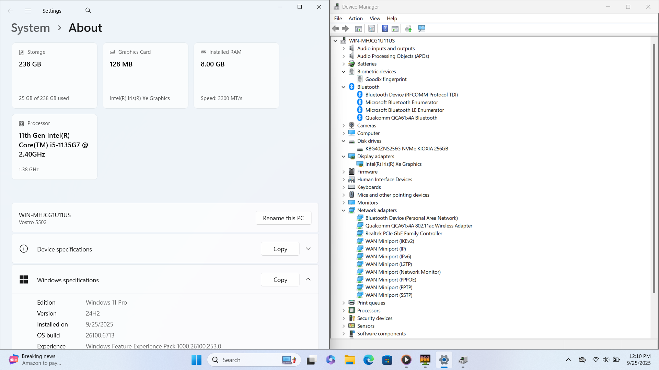Open Settings hamburger navigation menu
Image resolution: width=659 pixels, height=370 pixels.
point(28,11)
